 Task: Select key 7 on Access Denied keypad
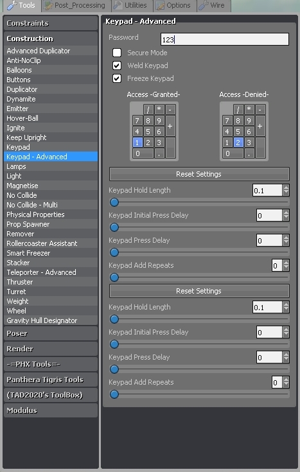(227, 121)
